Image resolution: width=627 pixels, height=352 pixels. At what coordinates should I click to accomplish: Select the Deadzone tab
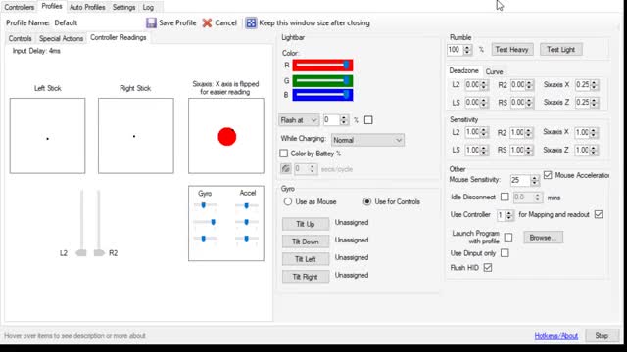(x=463, y=70)
